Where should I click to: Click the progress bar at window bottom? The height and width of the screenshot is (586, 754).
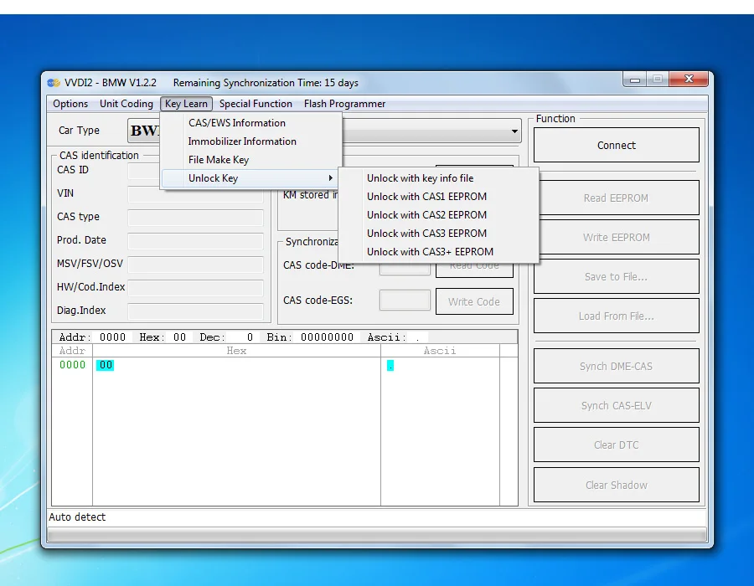pyautogui.click(x=377, y=534)
